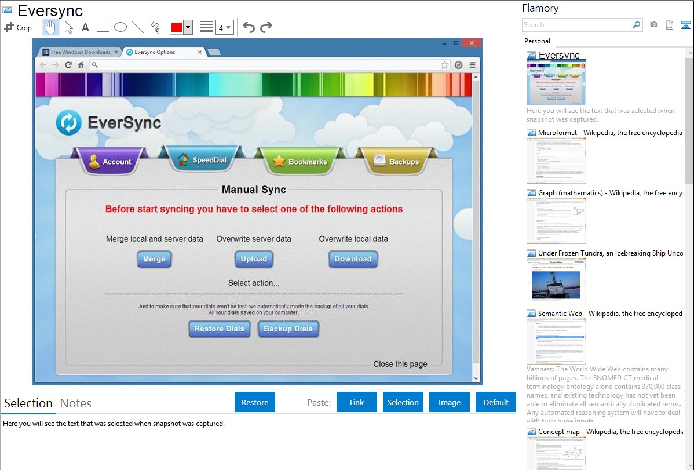694x470 pixels.
Task: Focus the Flamory Search field
Action: [577, 25]
